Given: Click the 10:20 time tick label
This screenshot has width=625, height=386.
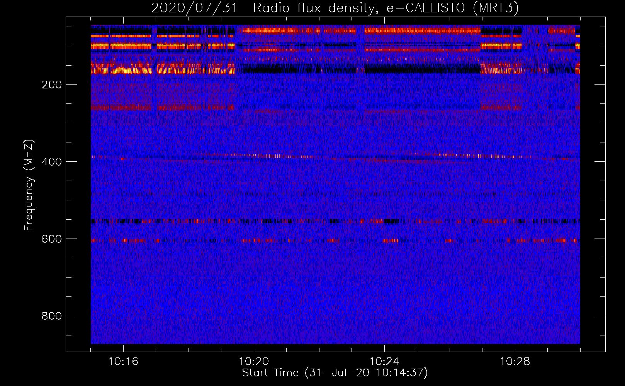Looking at the screenshot, I should tap(254, 362).
